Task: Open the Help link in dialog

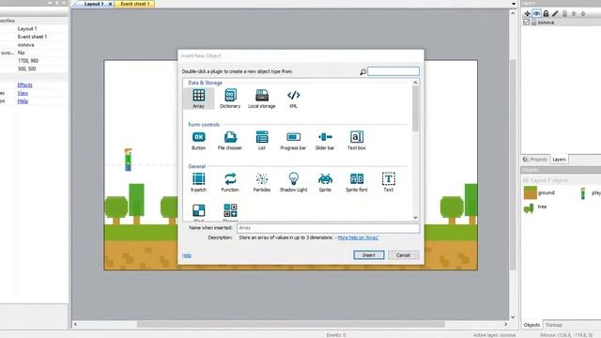Action: pyautogui.click(x=186, y=255)
